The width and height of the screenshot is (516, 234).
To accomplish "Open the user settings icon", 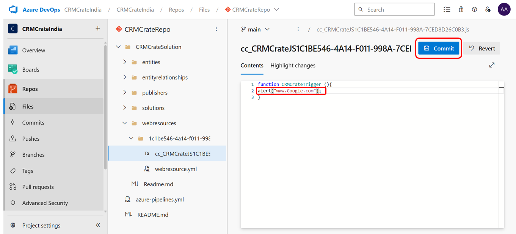I will point(488,10).
